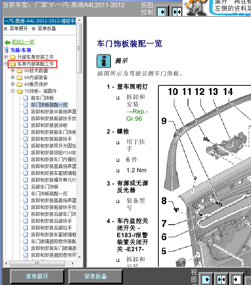Click the computer icon next to 当前:车身
251x285 pixels.
(6, 50)
